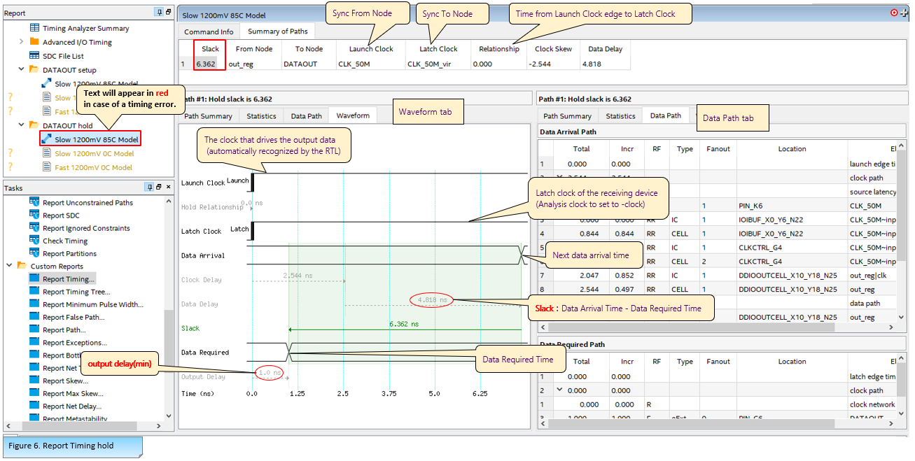
Task: Pin the Tasks panel
Action: pyautogui.click(x=149, y=187)
